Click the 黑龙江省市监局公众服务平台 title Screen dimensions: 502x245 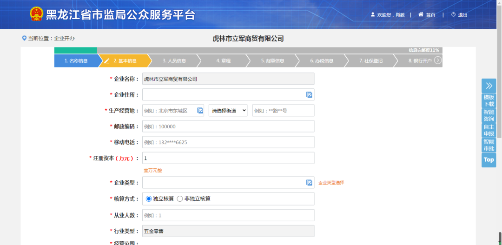[x=121, y=15]
